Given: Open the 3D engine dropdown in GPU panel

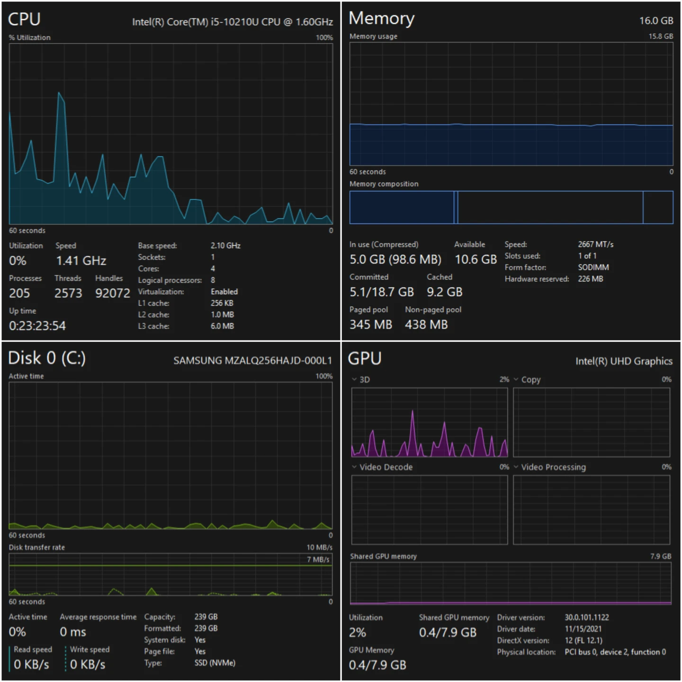Looking at the screenshot, I should pyautogui.click(x=355, y=379).
